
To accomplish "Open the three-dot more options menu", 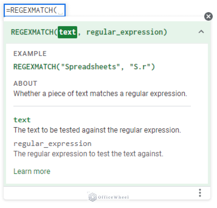I will pyautogui.click(x=200, y=193).
